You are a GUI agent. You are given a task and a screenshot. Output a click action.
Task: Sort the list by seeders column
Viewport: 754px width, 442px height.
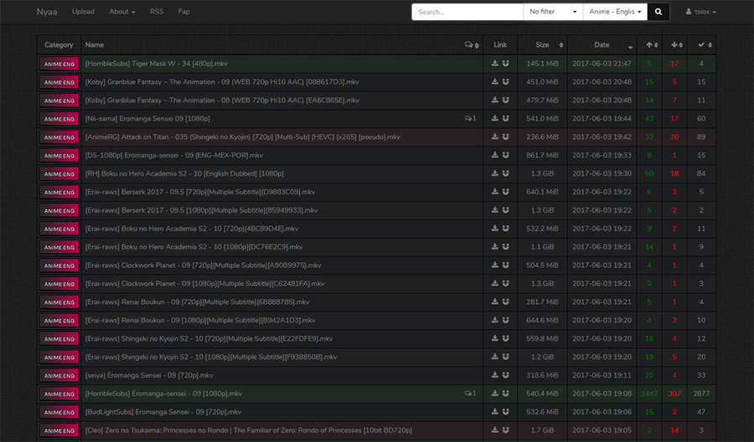[x=652, y=45]
